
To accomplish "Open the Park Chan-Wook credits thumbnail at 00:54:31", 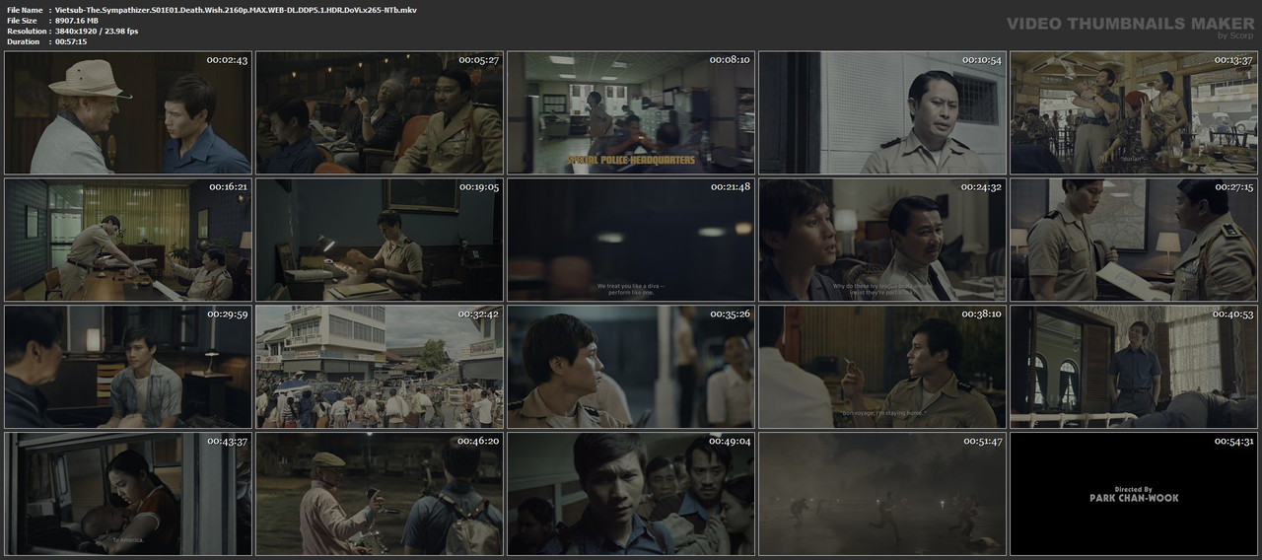I will tap(1134, 494).
